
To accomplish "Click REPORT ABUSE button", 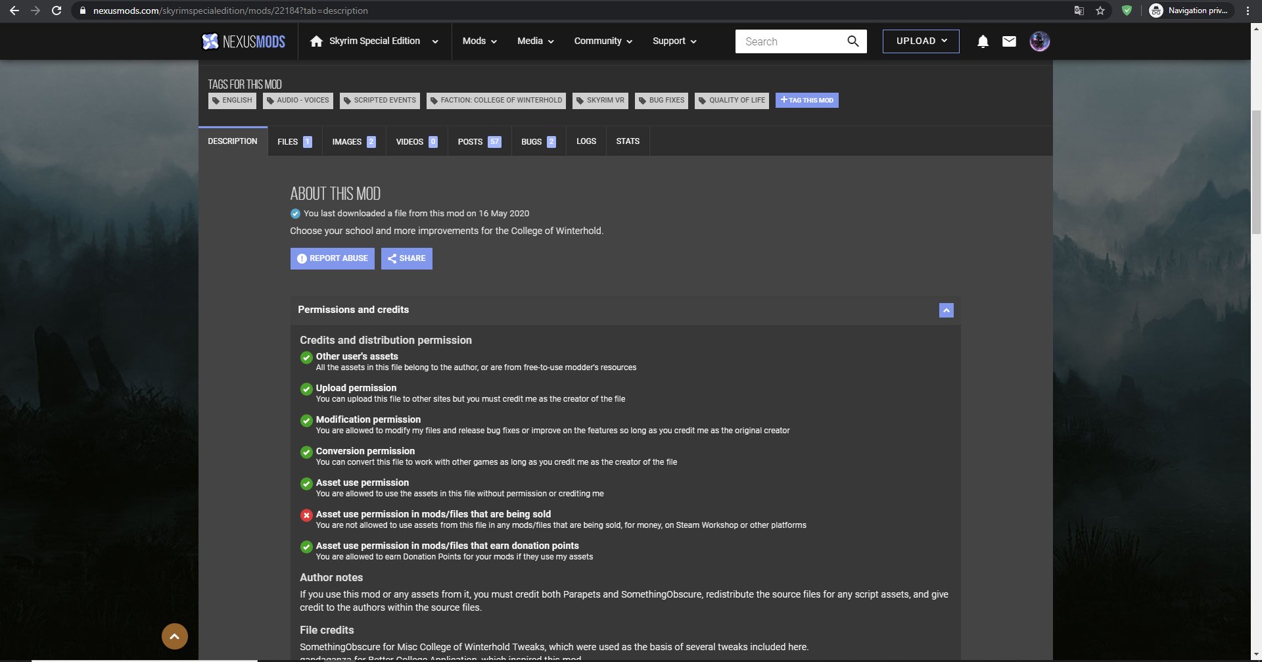I will pos(333,258).
